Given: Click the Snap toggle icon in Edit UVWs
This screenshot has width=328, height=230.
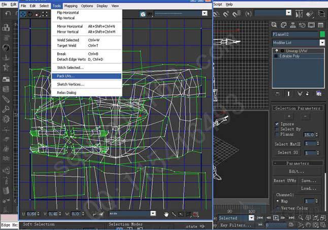Looking at the screenshot, I should click(x=195, y=214).
